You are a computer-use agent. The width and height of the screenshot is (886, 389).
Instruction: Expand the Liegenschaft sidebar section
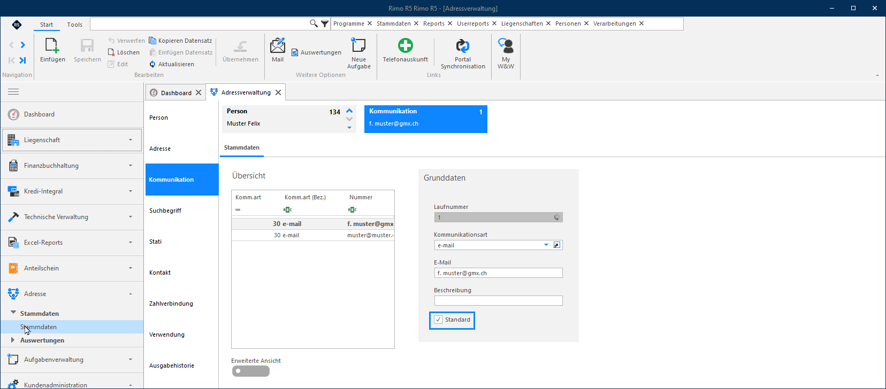click(72, 140)
